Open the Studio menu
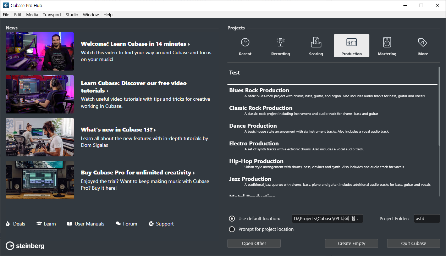Viewport: 446px width, 256px height. click(72, 15)
